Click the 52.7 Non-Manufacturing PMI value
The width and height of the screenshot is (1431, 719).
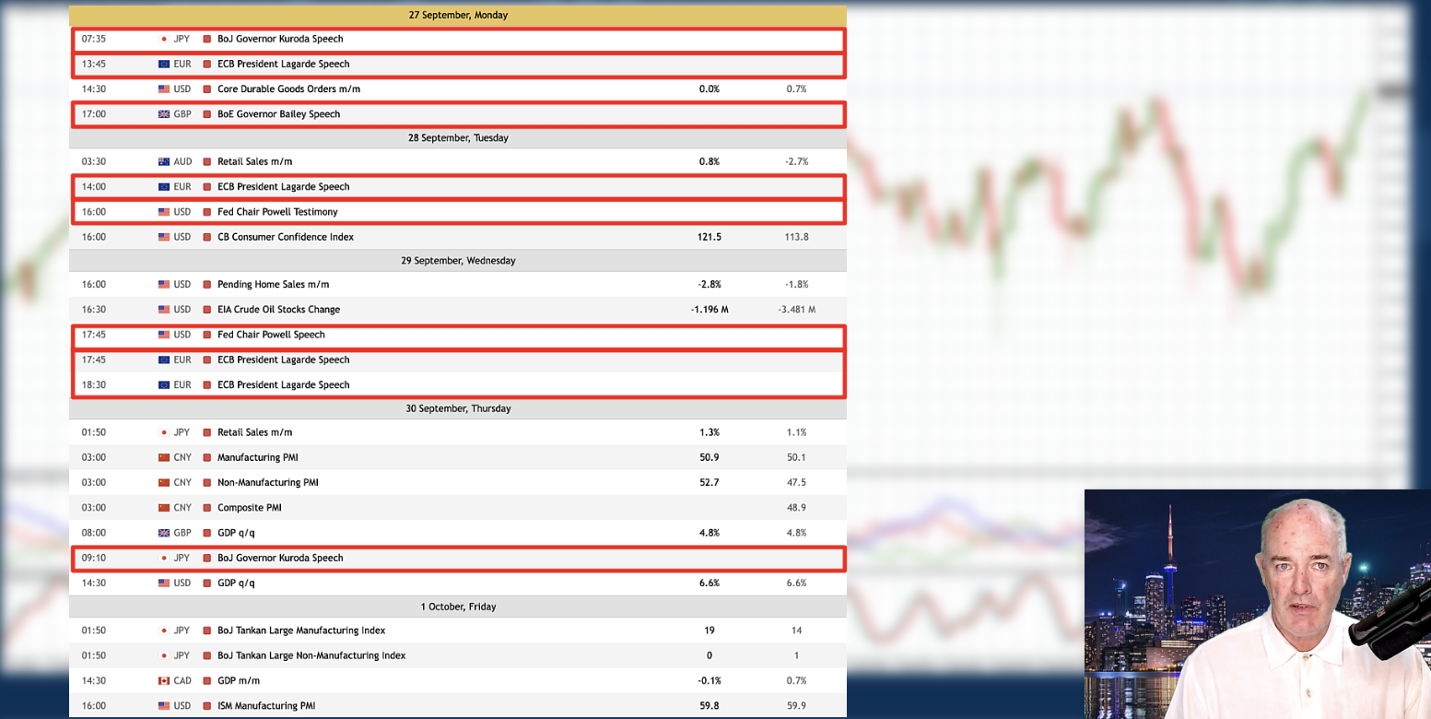point(710,483)
